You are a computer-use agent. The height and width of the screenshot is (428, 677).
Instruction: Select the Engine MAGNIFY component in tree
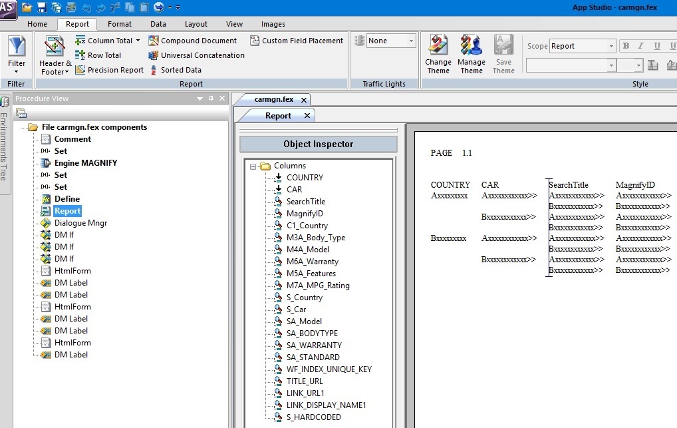coord(85,163)
